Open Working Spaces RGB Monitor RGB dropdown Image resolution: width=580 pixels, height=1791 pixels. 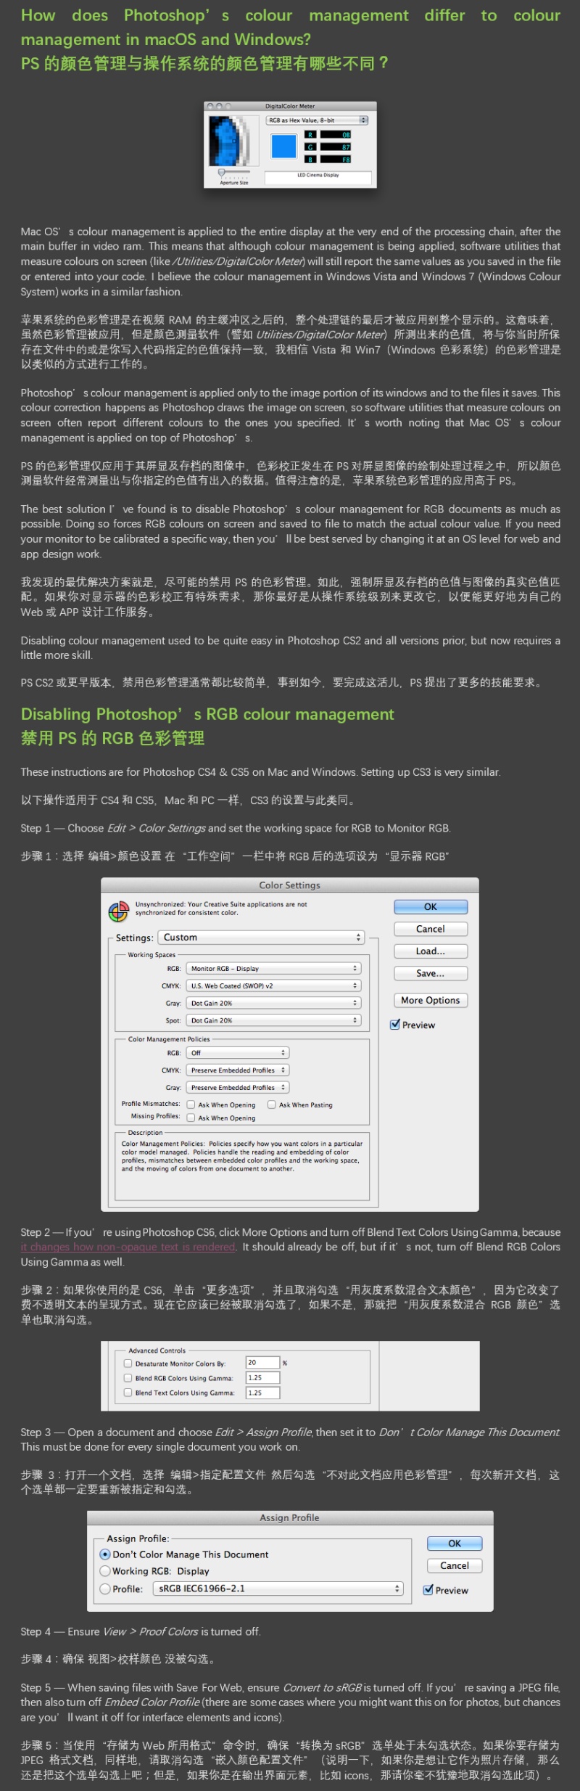[274, 968]
